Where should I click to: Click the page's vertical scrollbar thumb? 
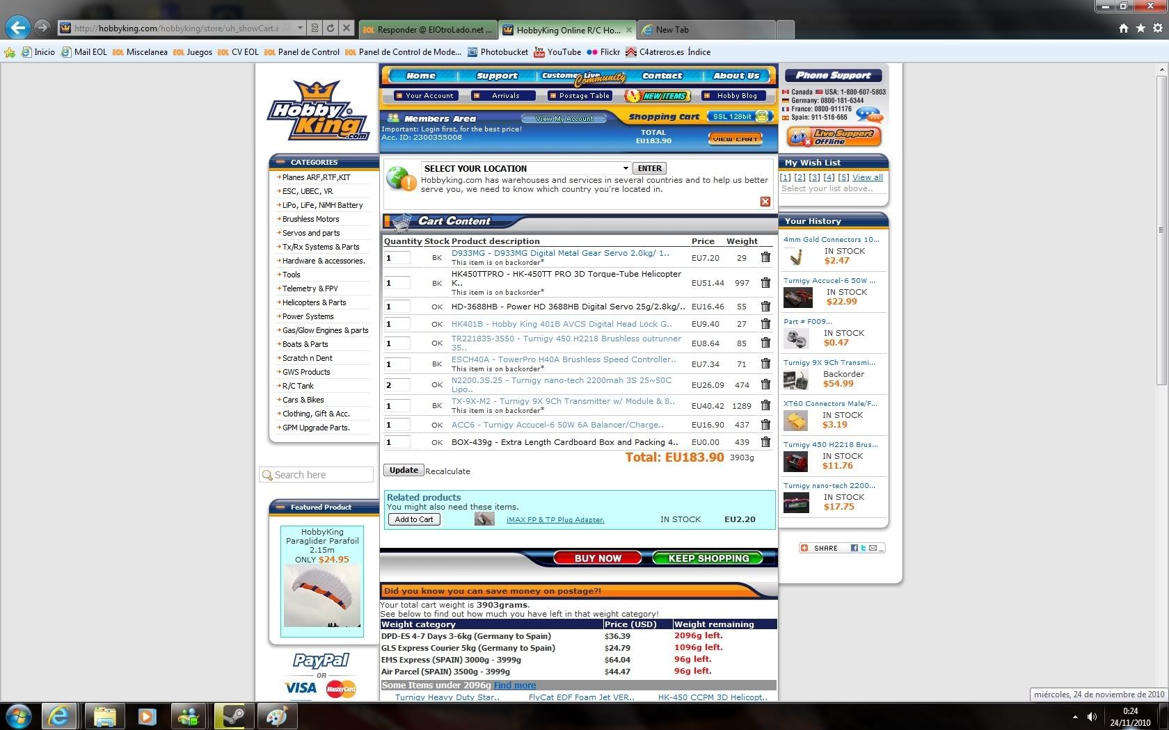[x=1161, y=229]
